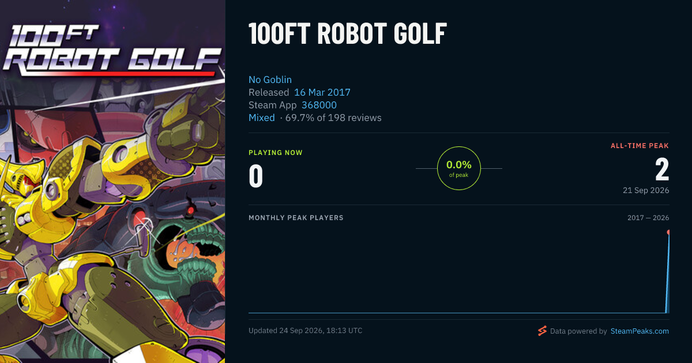Click the red peak marker on chart

tap(669, 232)
